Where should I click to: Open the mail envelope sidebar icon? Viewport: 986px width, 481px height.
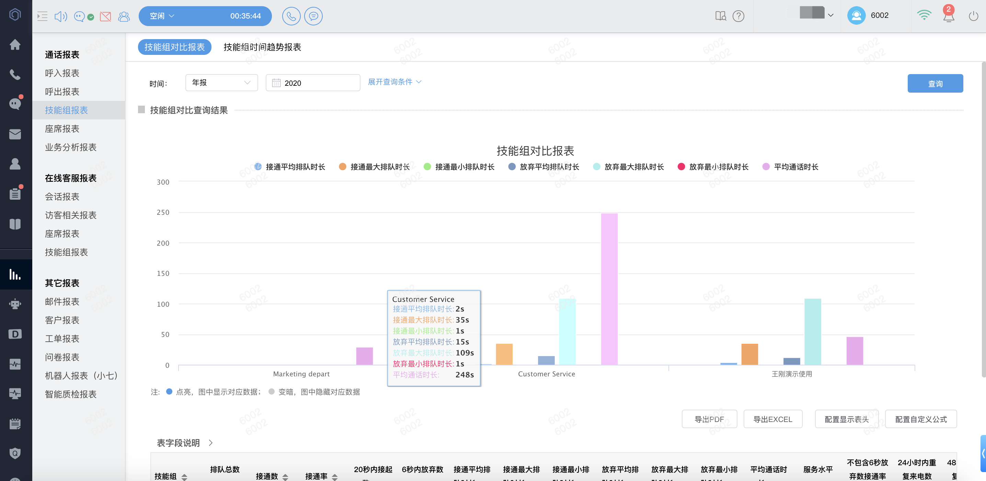tap(15, 134)
